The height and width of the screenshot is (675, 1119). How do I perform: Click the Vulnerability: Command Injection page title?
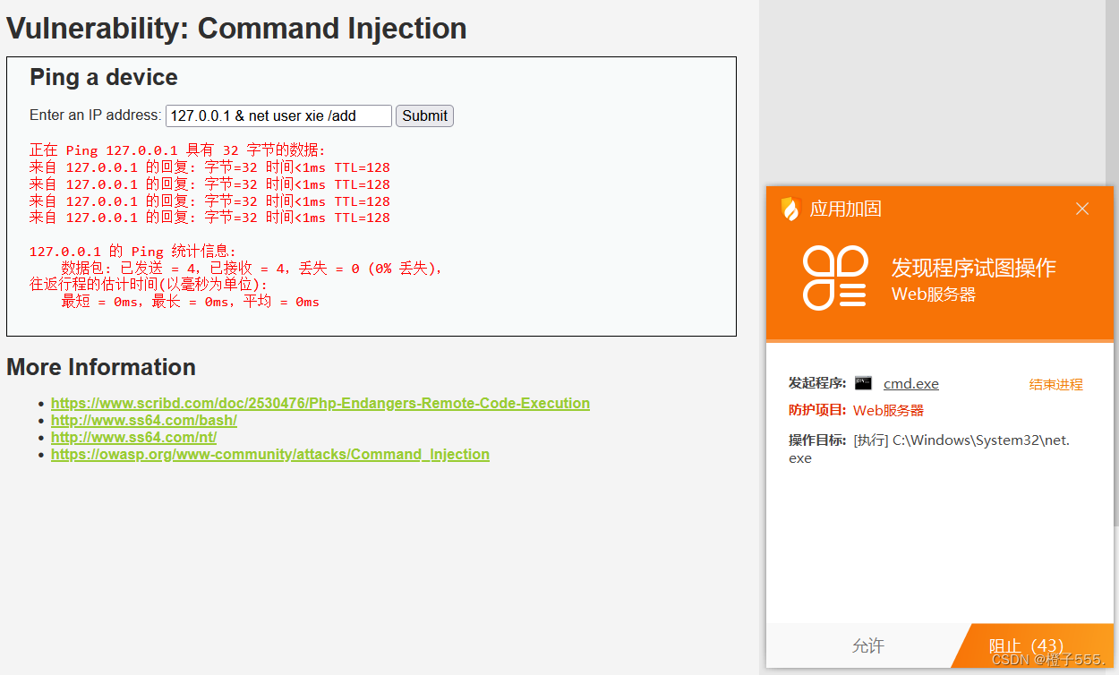pyautogui.click(x=236, y=28)
